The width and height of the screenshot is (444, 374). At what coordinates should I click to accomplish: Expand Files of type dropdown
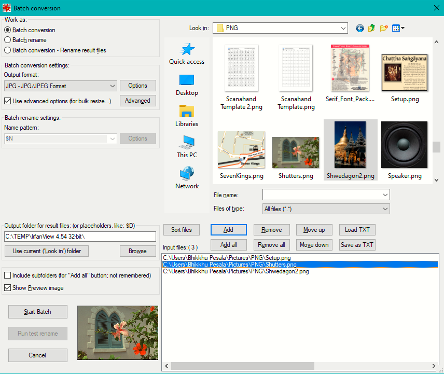(x=384, y=209)
